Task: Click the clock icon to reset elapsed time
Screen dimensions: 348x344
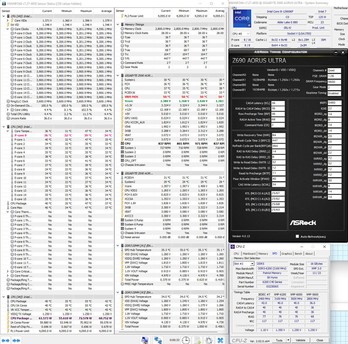Action: (186, 340)
